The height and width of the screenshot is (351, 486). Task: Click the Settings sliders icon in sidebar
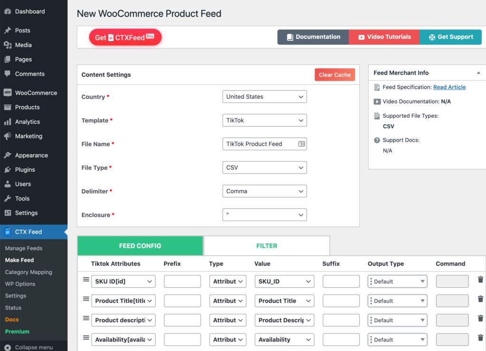[8, 213]
